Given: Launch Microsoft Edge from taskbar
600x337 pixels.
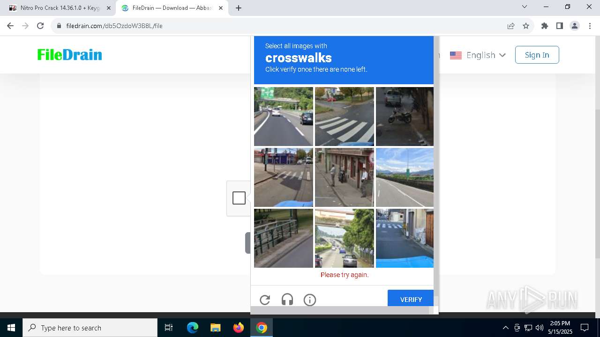Looking at the screenshot, I should coord(193,328).
